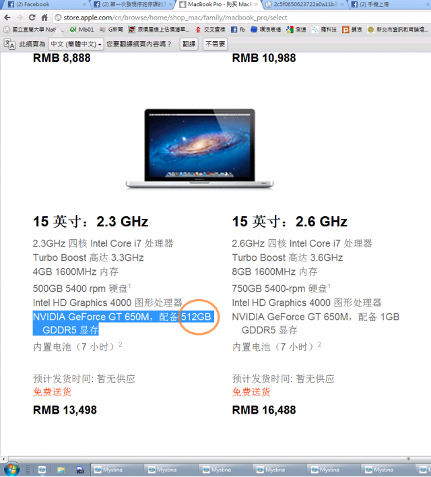Expand the 中文 (簡體中文) language dropdown
The height and width of the screenshot is (477, 431).
75,44
